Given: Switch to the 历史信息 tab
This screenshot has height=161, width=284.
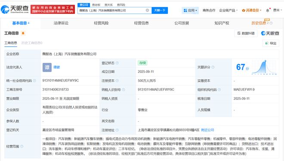Looking at the screenshot, I should coord(259,23).
